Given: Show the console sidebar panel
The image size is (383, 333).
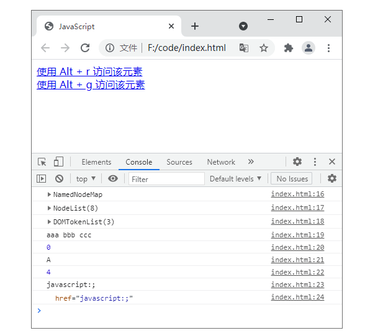Looking at the screenshot, I should 42,179.
